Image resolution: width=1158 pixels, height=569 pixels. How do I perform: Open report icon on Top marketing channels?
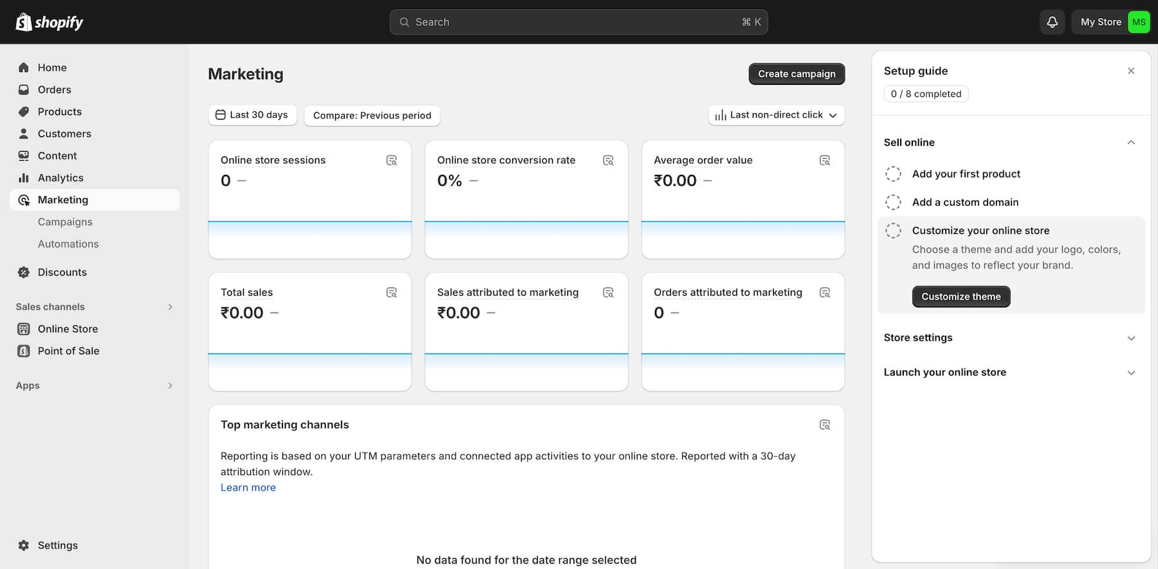coord(825,425)
